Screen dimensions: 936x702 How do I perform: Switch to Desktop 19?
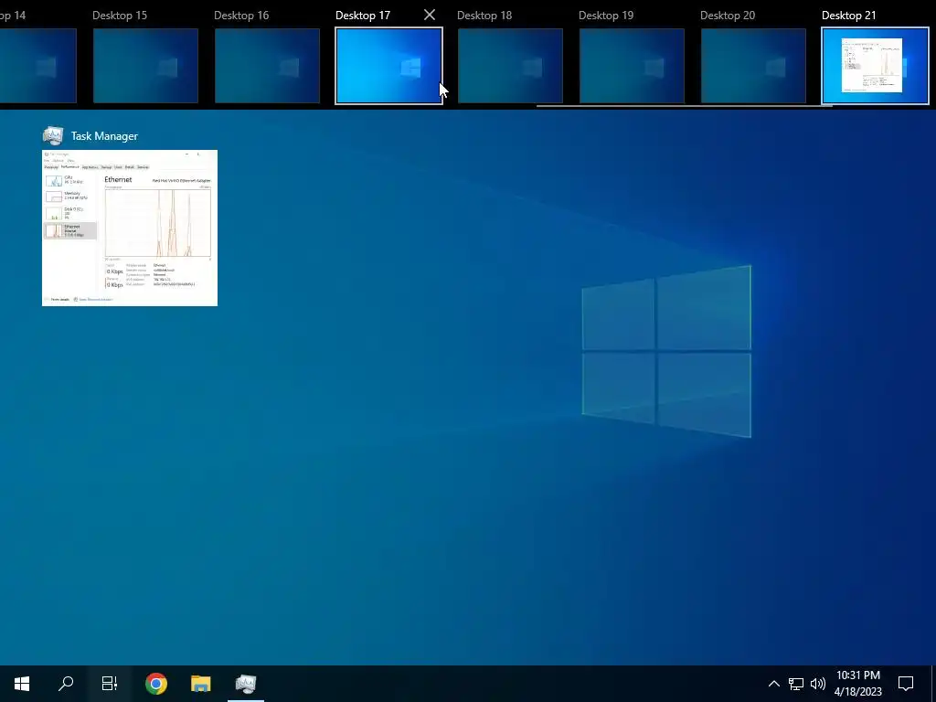(x=632, y=66)
